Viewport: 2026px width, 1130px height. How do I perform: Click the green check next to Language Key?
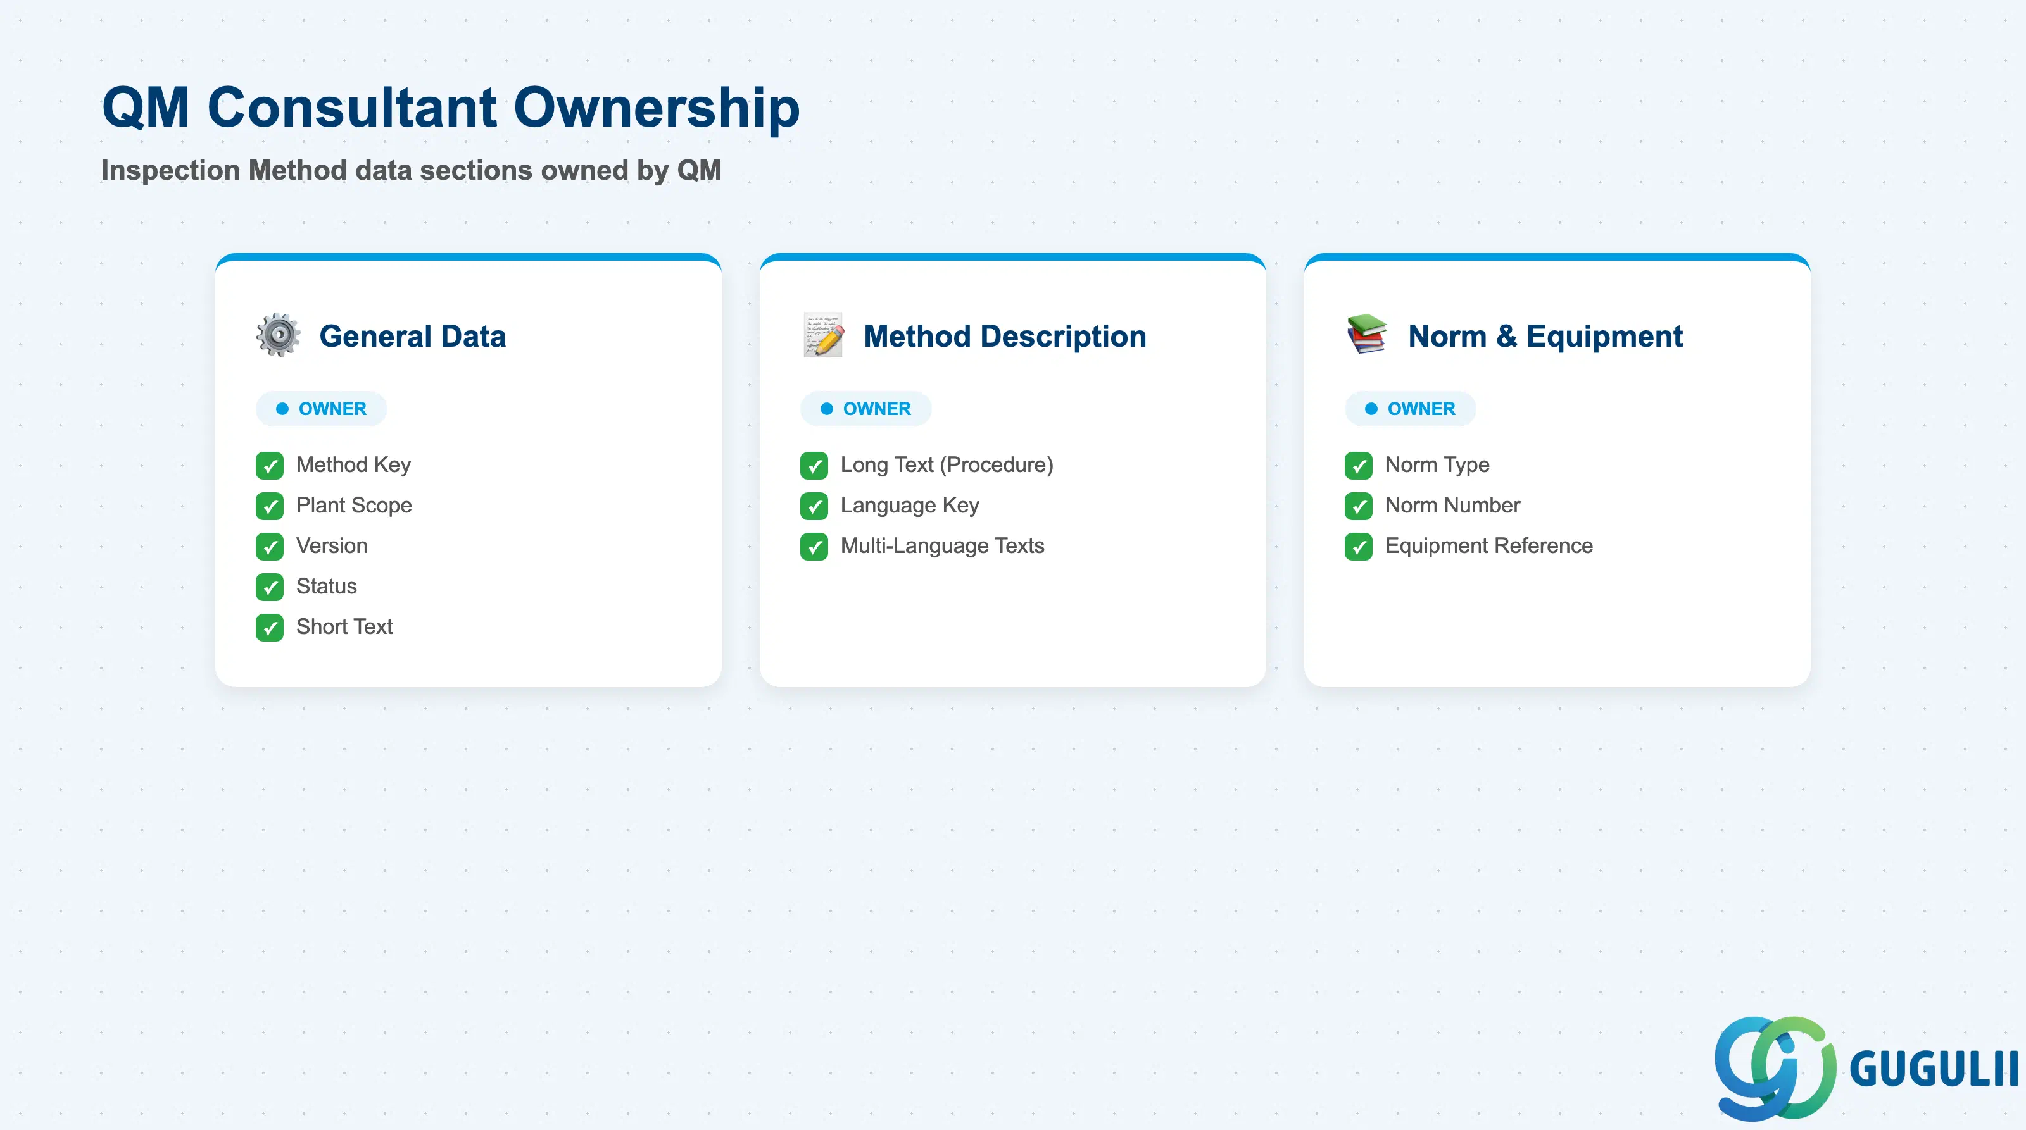click(x=814, y=506)
